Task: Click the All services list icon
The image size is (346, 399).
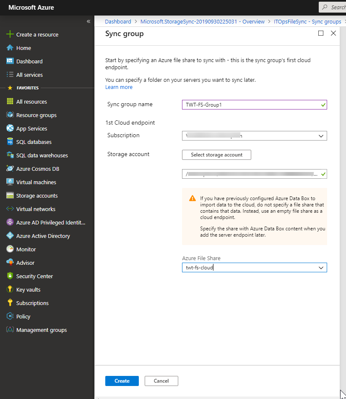Action: (x=10, y=74)
